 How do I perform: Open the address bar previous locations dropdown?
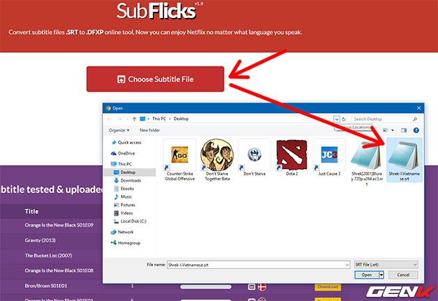337,119
